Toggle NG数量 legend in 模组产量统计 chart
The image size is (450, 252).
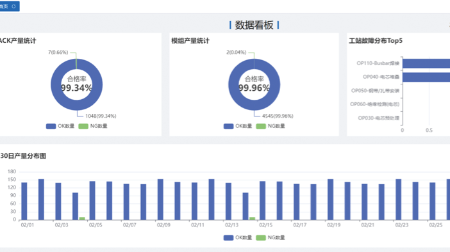(x=271, y=126)
